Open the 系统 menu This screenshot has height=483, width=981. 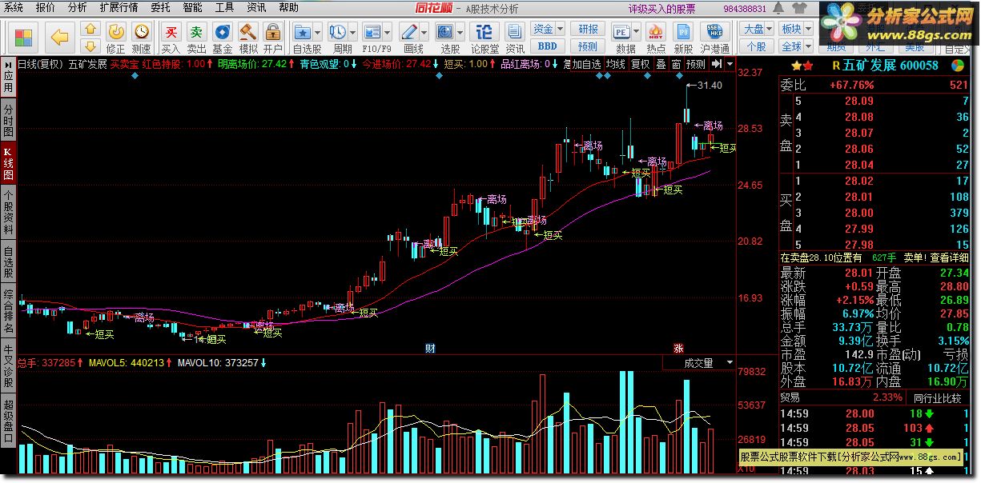point(14,7)
